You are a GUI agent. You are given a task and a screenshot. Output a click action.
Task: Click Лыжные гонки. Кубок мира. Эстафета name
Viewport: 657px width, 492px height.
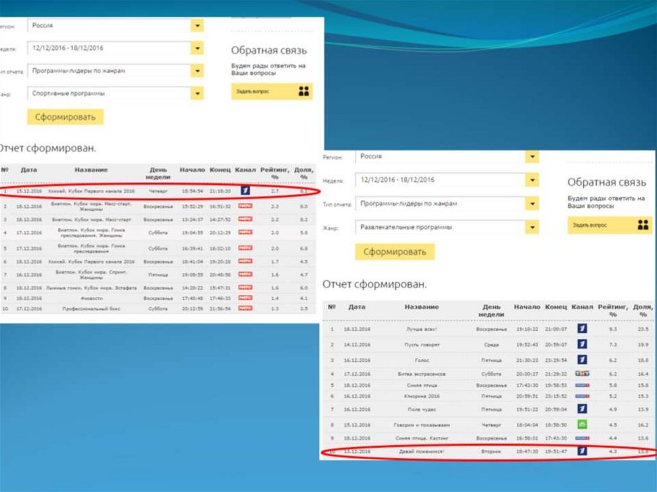(x=91, y=287)
